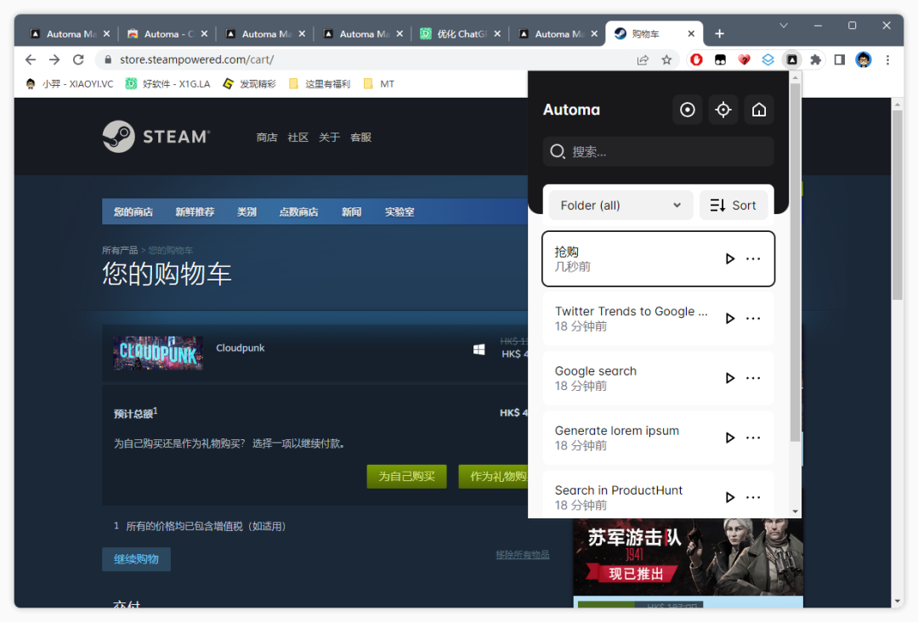This screenshot has height=622, width=918.
Task: Open more options for 抢购 workflow
Action: click(753, 258)
